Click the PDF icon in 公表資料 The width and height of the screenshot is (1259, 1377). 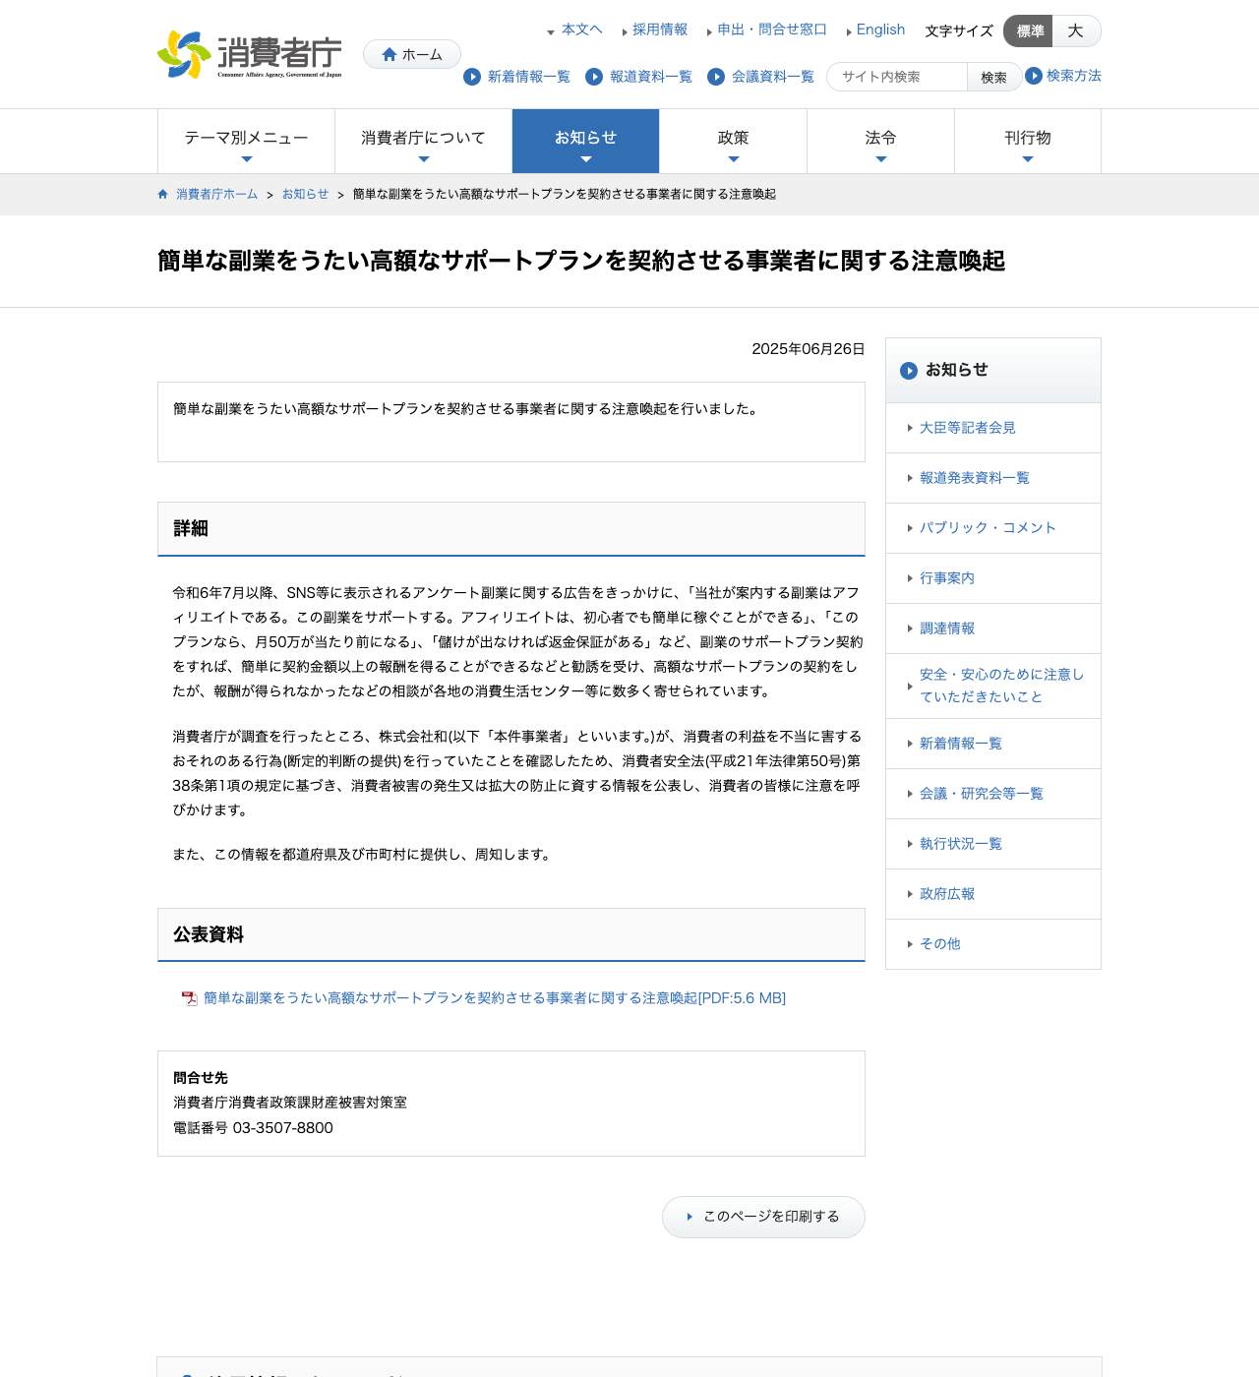pyautogui.click(x=190, y=998)
